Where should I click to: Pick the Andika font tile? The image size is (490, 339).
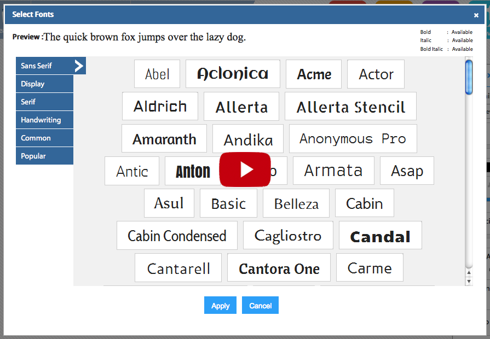(248, 138)
